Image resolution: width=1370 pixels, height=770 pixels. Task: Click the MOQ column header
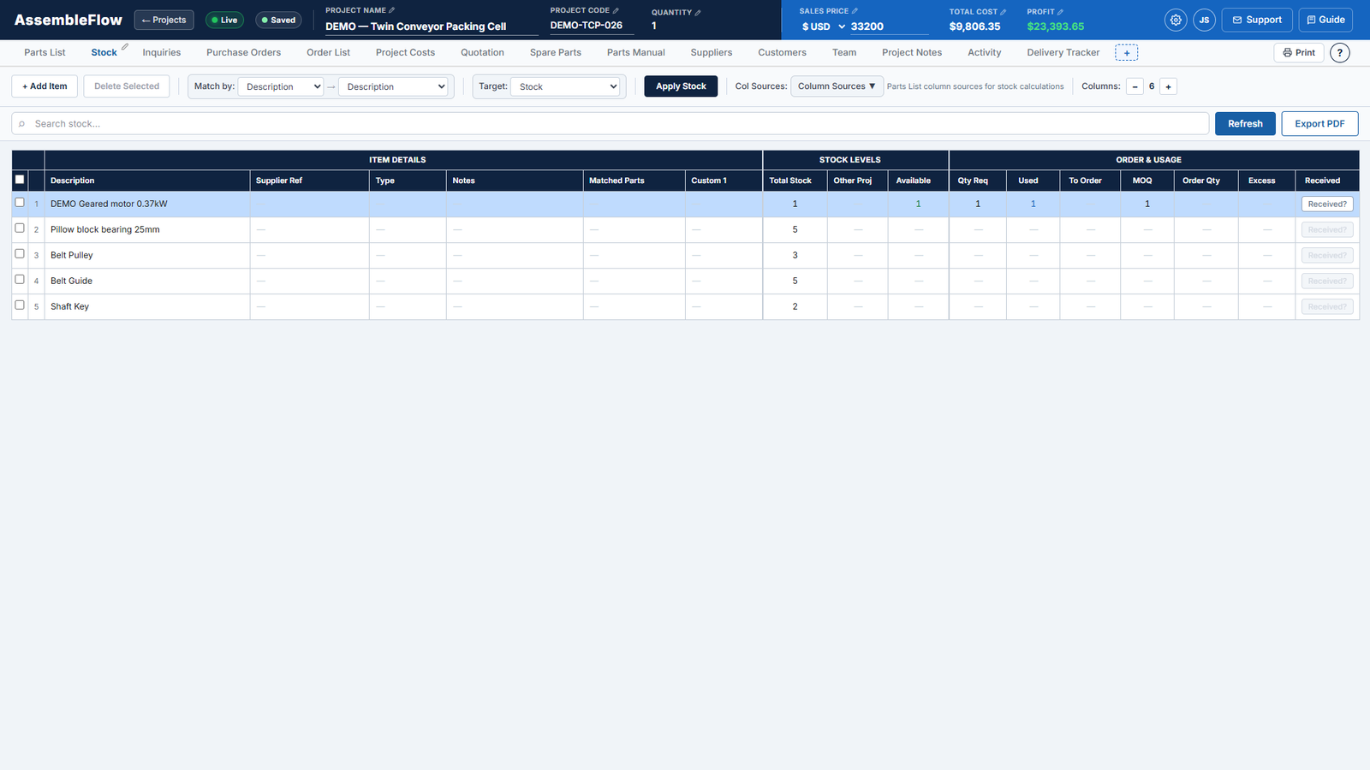click(x=1147, y=181)
